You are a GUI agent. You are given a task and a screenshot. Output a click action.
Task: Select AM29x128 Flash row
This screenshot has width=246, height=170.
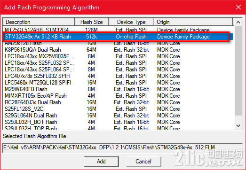coord(118,43)
